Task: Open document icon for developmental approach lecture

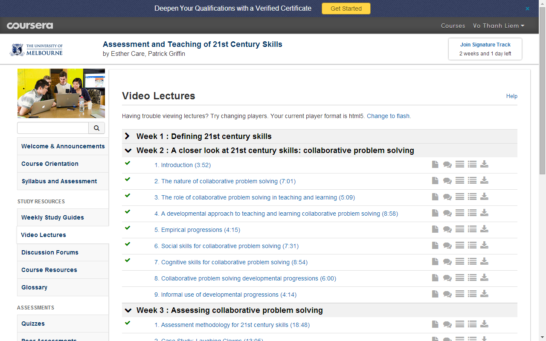Action: point(435,213)
